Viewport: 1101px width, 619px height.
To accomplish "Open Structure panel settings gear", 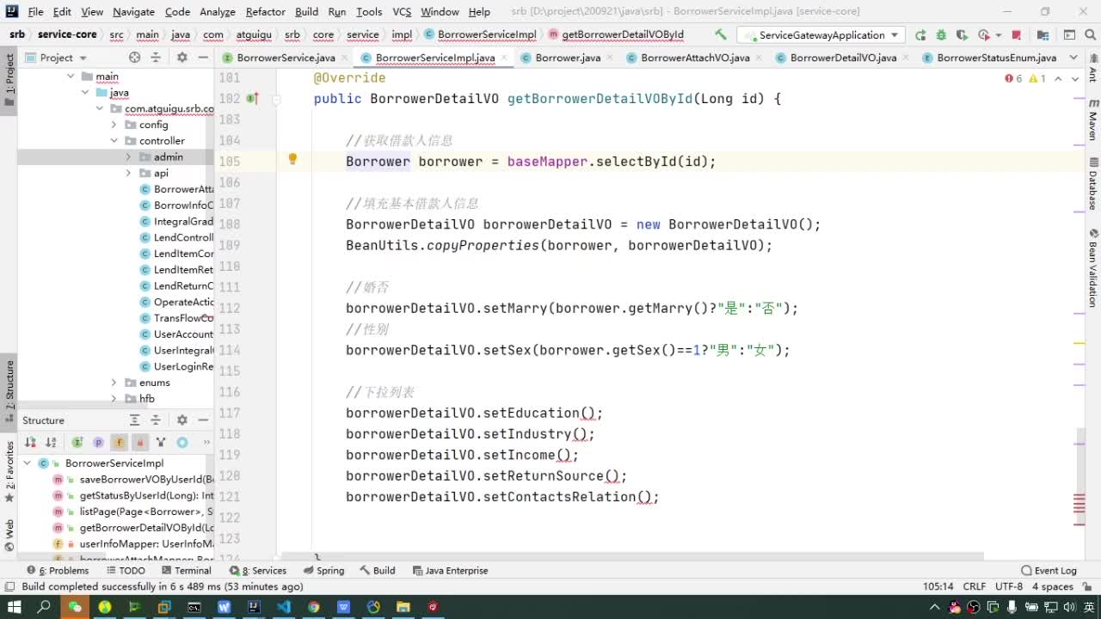I will tap(181, 420).
